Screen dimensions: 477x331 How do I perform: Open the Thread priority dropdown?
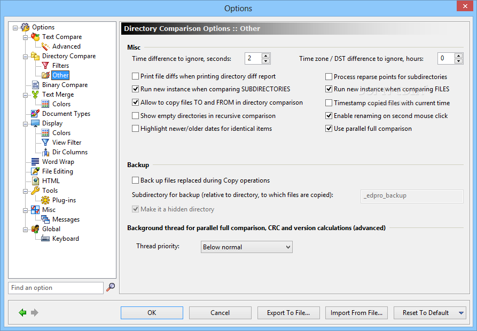pos(246,247)
